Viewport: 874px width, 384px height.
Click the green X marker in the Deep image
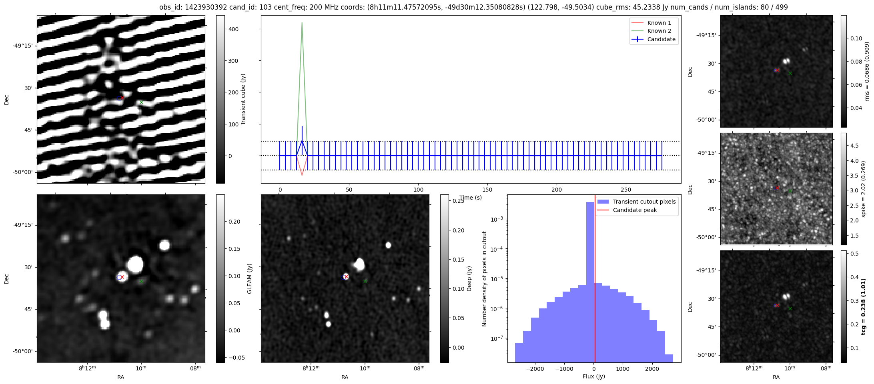[x=365, y=282]
